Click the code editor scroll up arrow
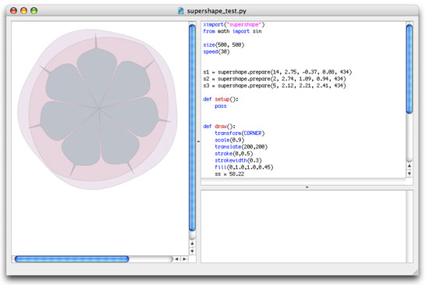Viewport: 429px width, 285px height. click(409, 166)
